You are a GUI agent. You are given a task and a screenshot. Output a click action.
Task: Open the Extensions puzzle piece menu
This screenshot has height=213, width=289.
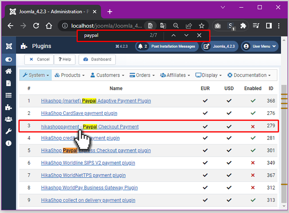(243, 26)
